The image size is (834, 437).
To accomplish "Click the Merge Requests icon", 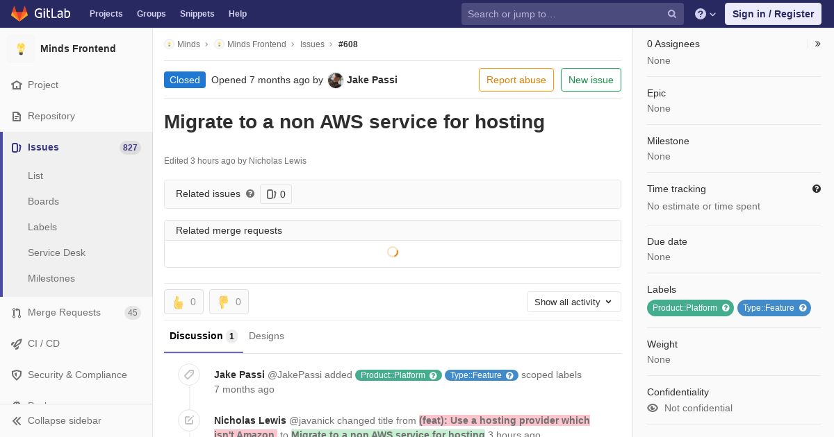I will click(x=17, y=312).
